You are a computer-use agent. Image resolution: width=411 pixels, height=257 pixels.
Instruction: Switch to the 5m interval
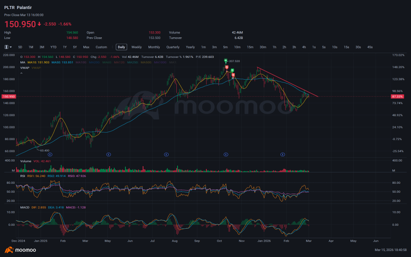point(226,47)
